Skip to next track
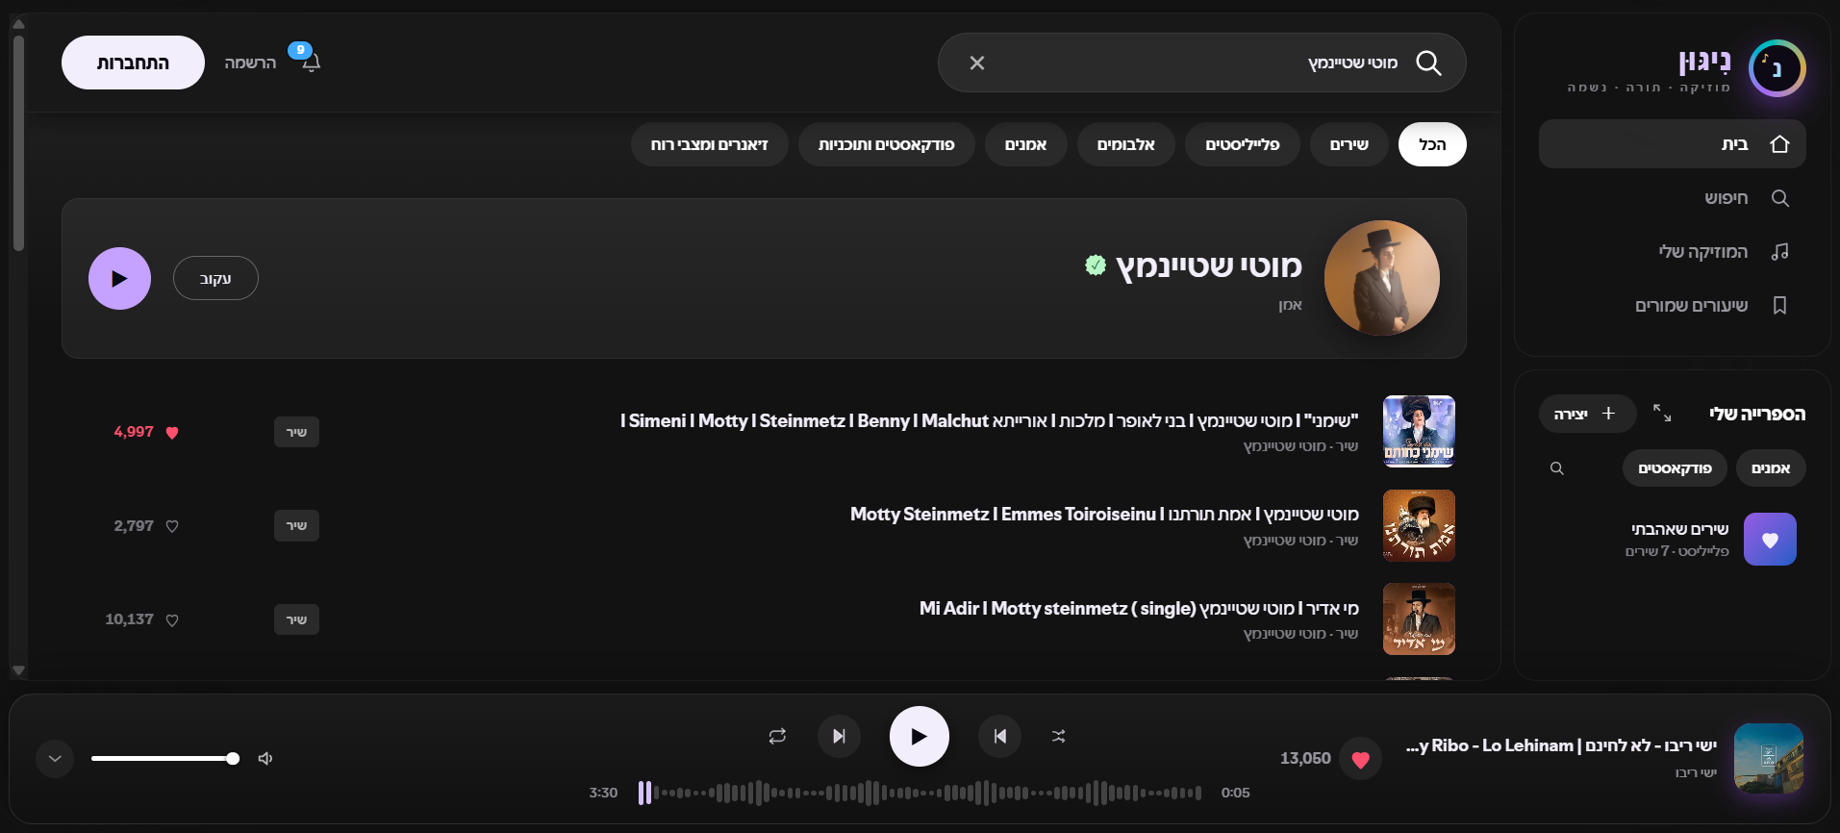Viewport: 1840px width, 833px height. click(x=839, y=736)
